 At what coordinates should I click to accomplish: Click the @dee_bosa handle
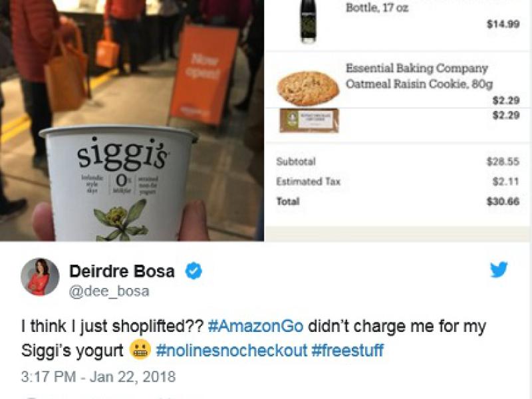[109, 291]
